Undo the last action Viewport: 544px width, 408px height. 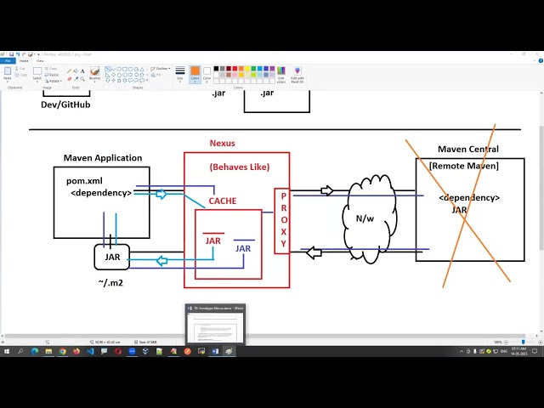18,54
